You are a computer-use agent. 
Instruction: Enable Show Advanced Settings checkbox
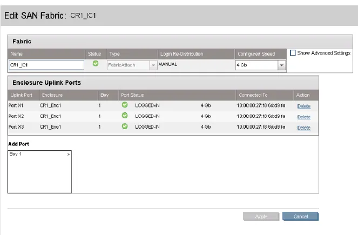click(293, 53)
